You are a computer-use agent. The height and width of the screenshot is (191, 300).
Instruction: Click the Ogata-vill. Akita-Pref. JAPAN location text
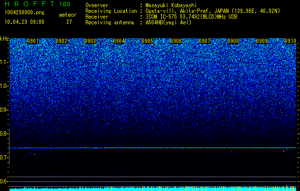point(213,11)
